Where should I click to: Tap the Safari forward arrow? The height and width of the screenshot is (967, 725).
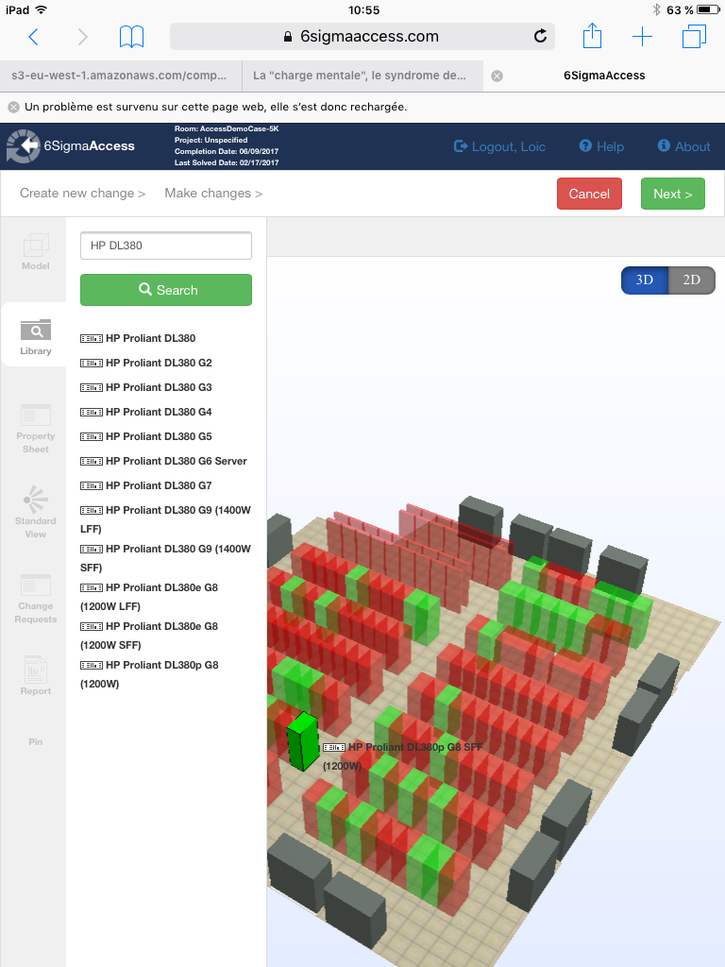coord(82,37)
